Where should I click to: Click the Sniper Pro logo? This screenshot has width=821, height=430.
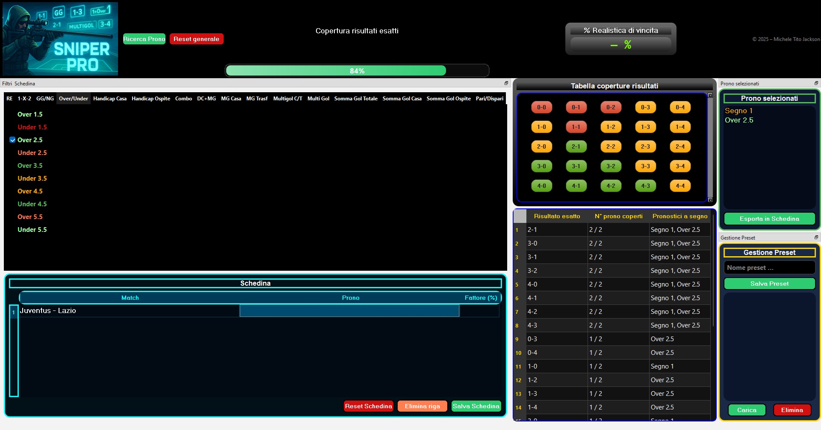[x=60, y=39]
